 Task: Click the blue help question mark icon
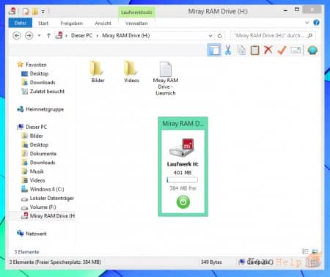pos(316,23)
